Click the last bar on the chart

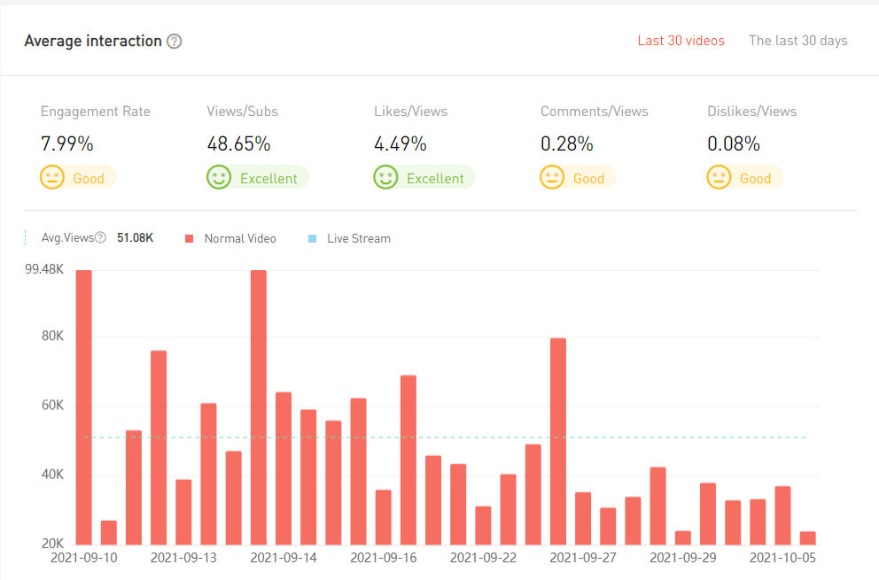pyautogui.click(x=807, y=538)
